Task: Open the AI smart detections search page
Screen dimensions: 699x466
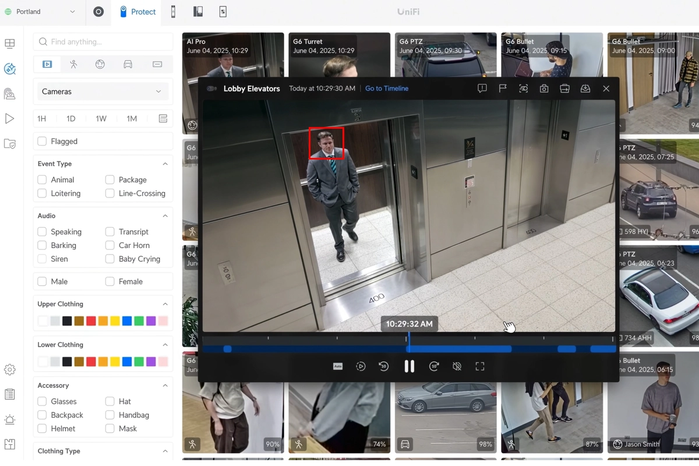Action: pyautogui.click(x=10, y=69)
